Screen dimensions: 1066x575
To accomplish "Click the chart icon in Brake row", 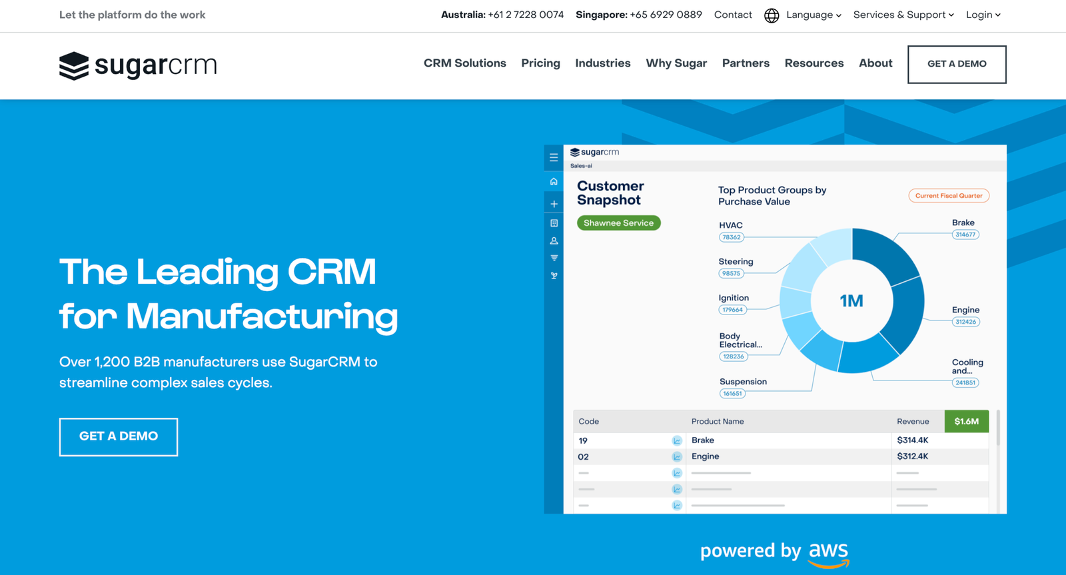I will [x=677, y=440].
